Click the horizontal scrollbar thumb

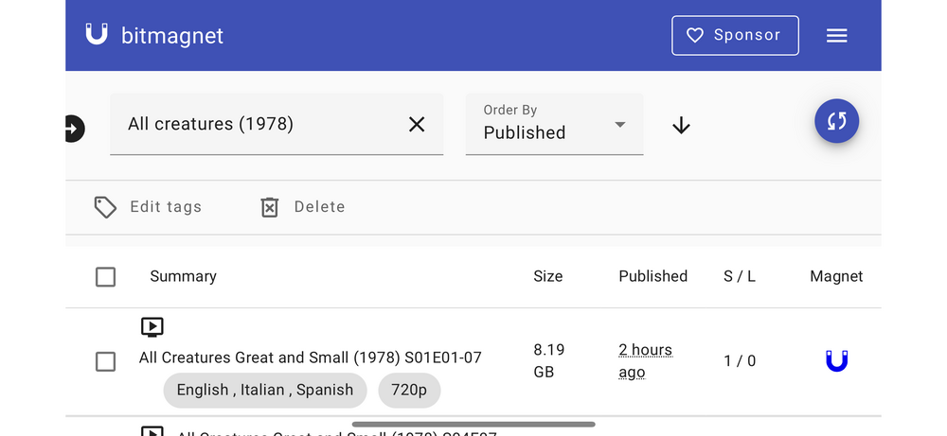(473, 425)
